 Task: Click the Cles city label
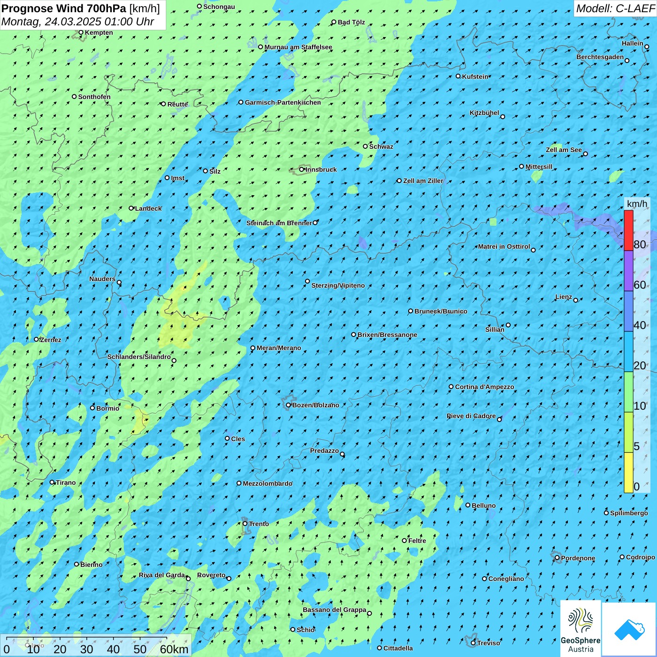(x=238, y=439)
